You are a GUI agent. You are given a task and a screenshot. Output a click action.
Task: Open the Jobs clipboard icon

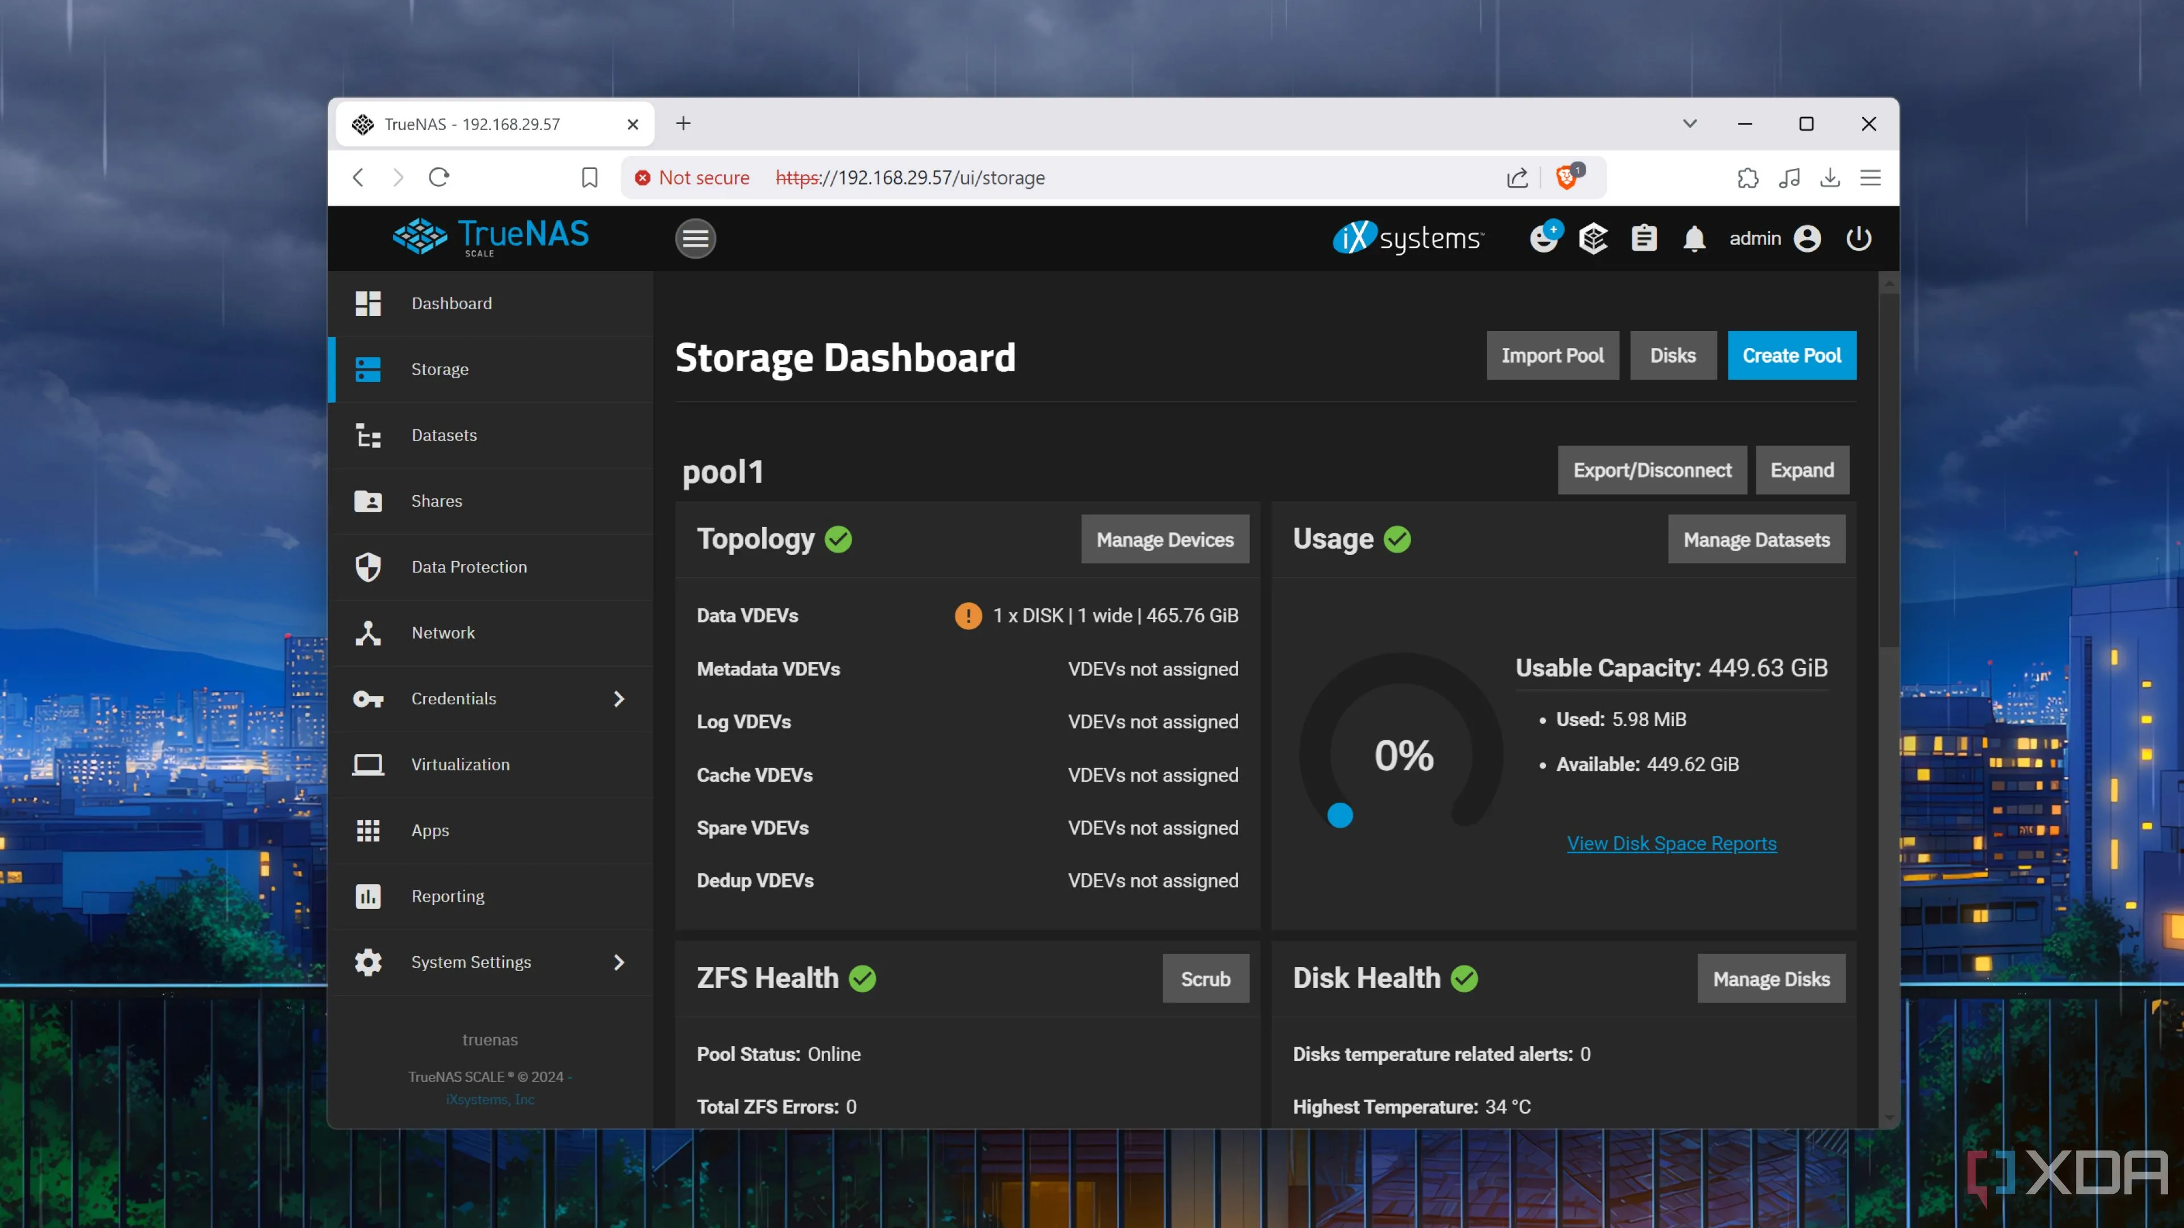point(1644,239)
